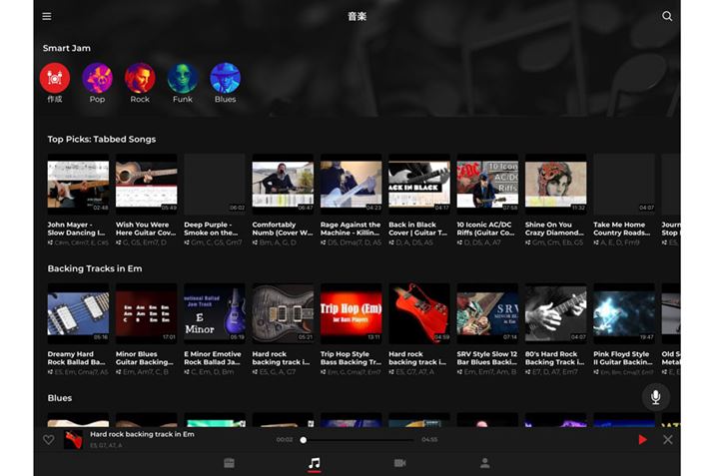
Task: Open Minor Blues Guitar Backing track
Action: tap(146, 329)
